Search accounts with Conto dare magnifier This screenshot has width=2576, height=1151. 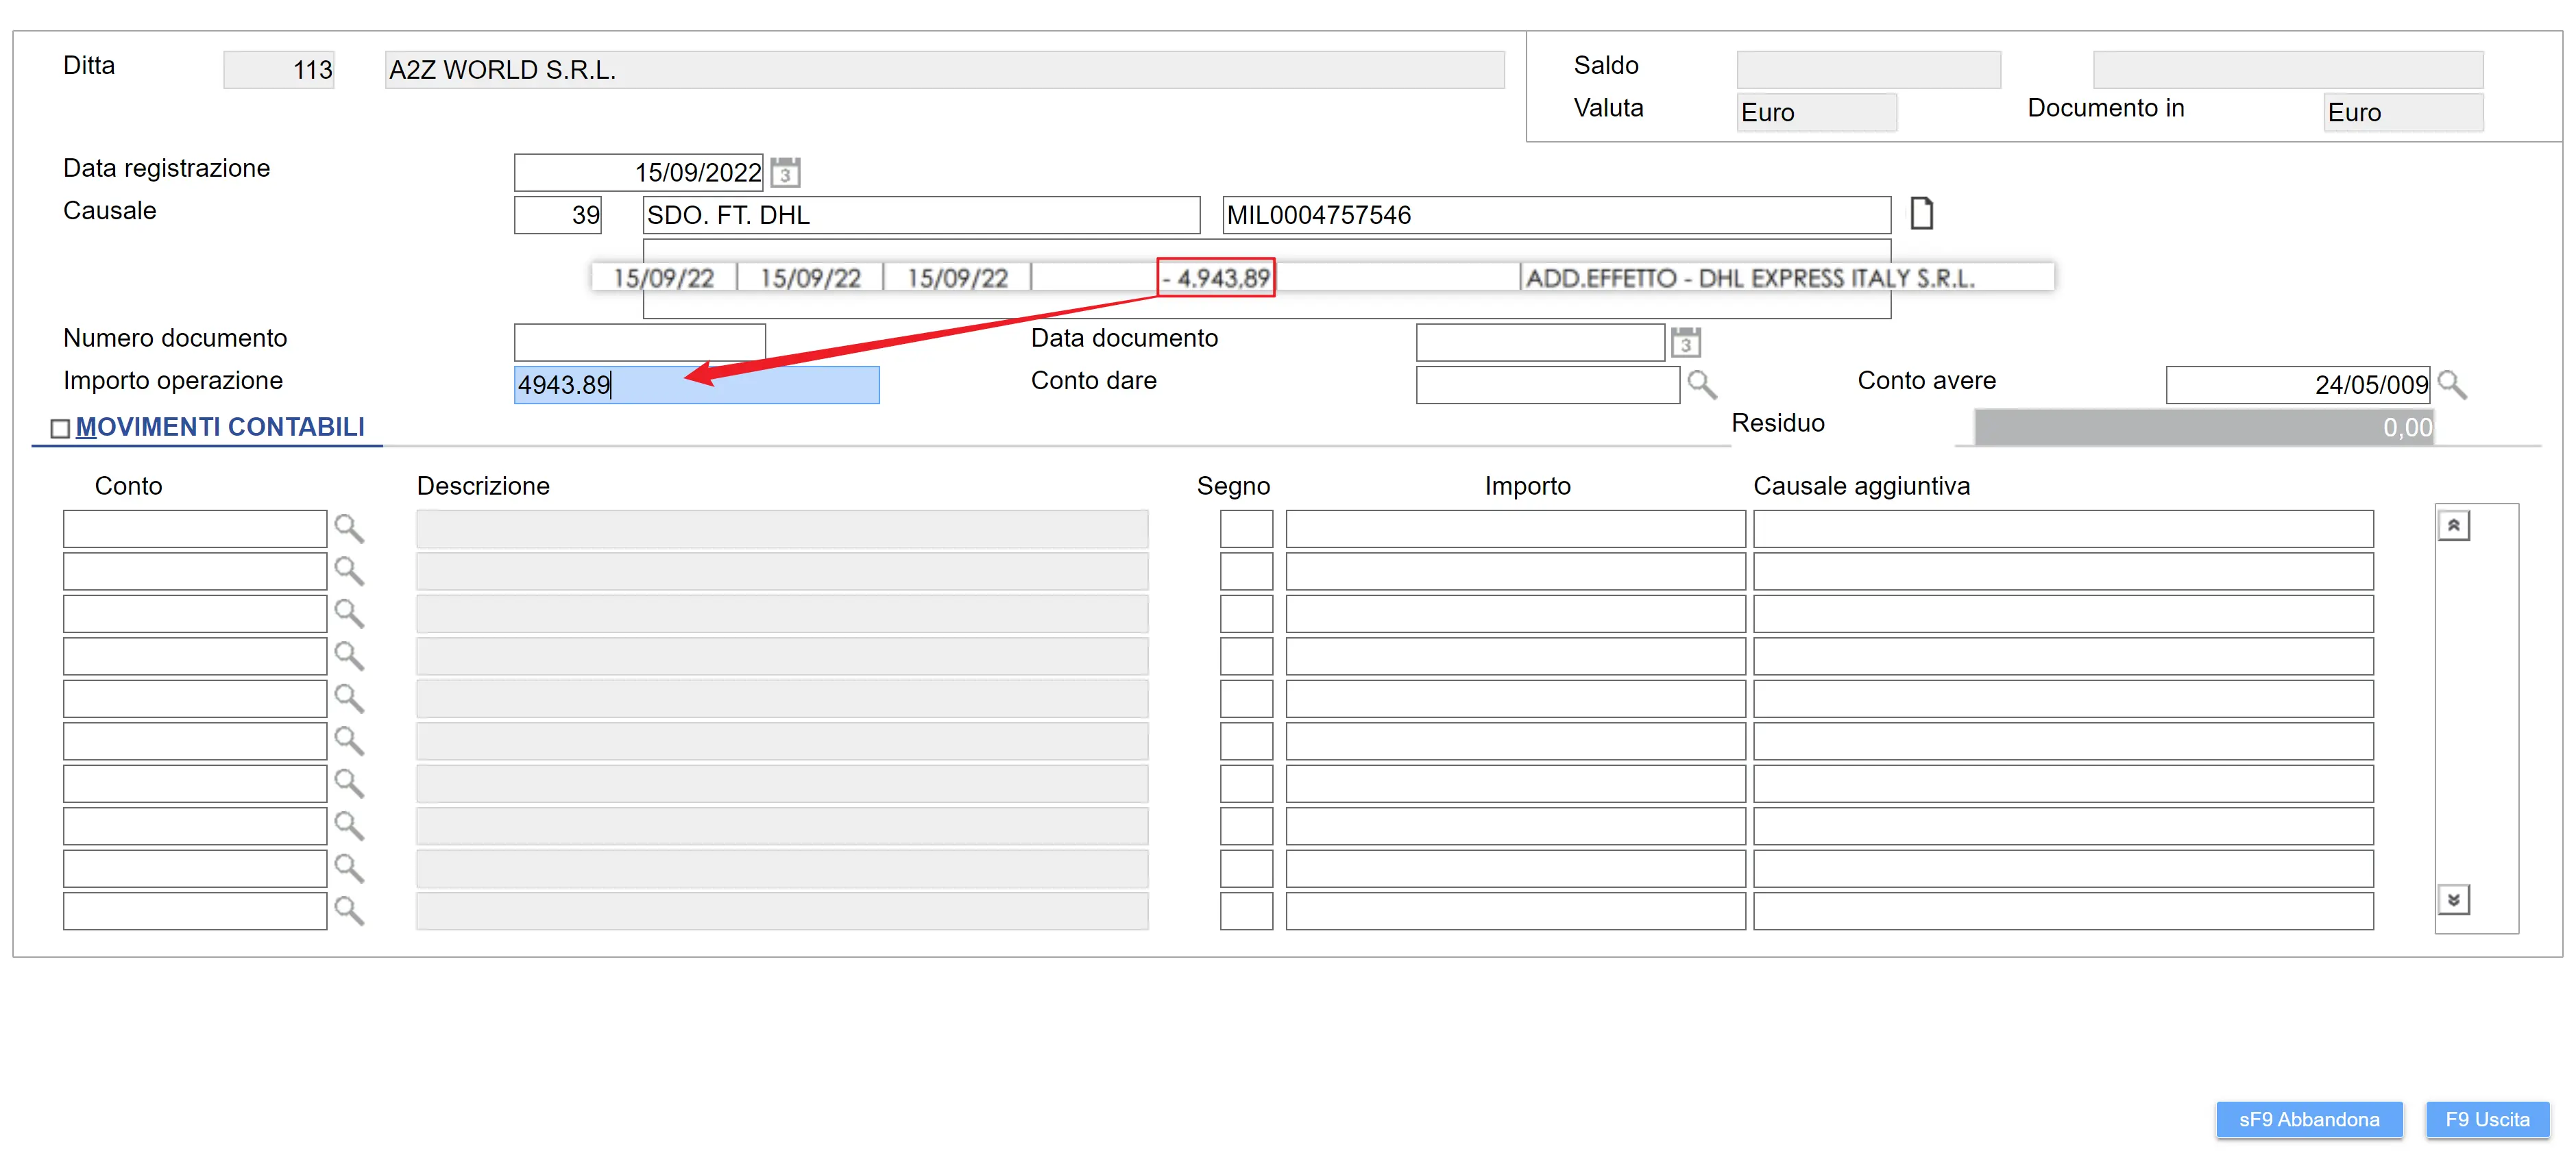click(1701, 384)
